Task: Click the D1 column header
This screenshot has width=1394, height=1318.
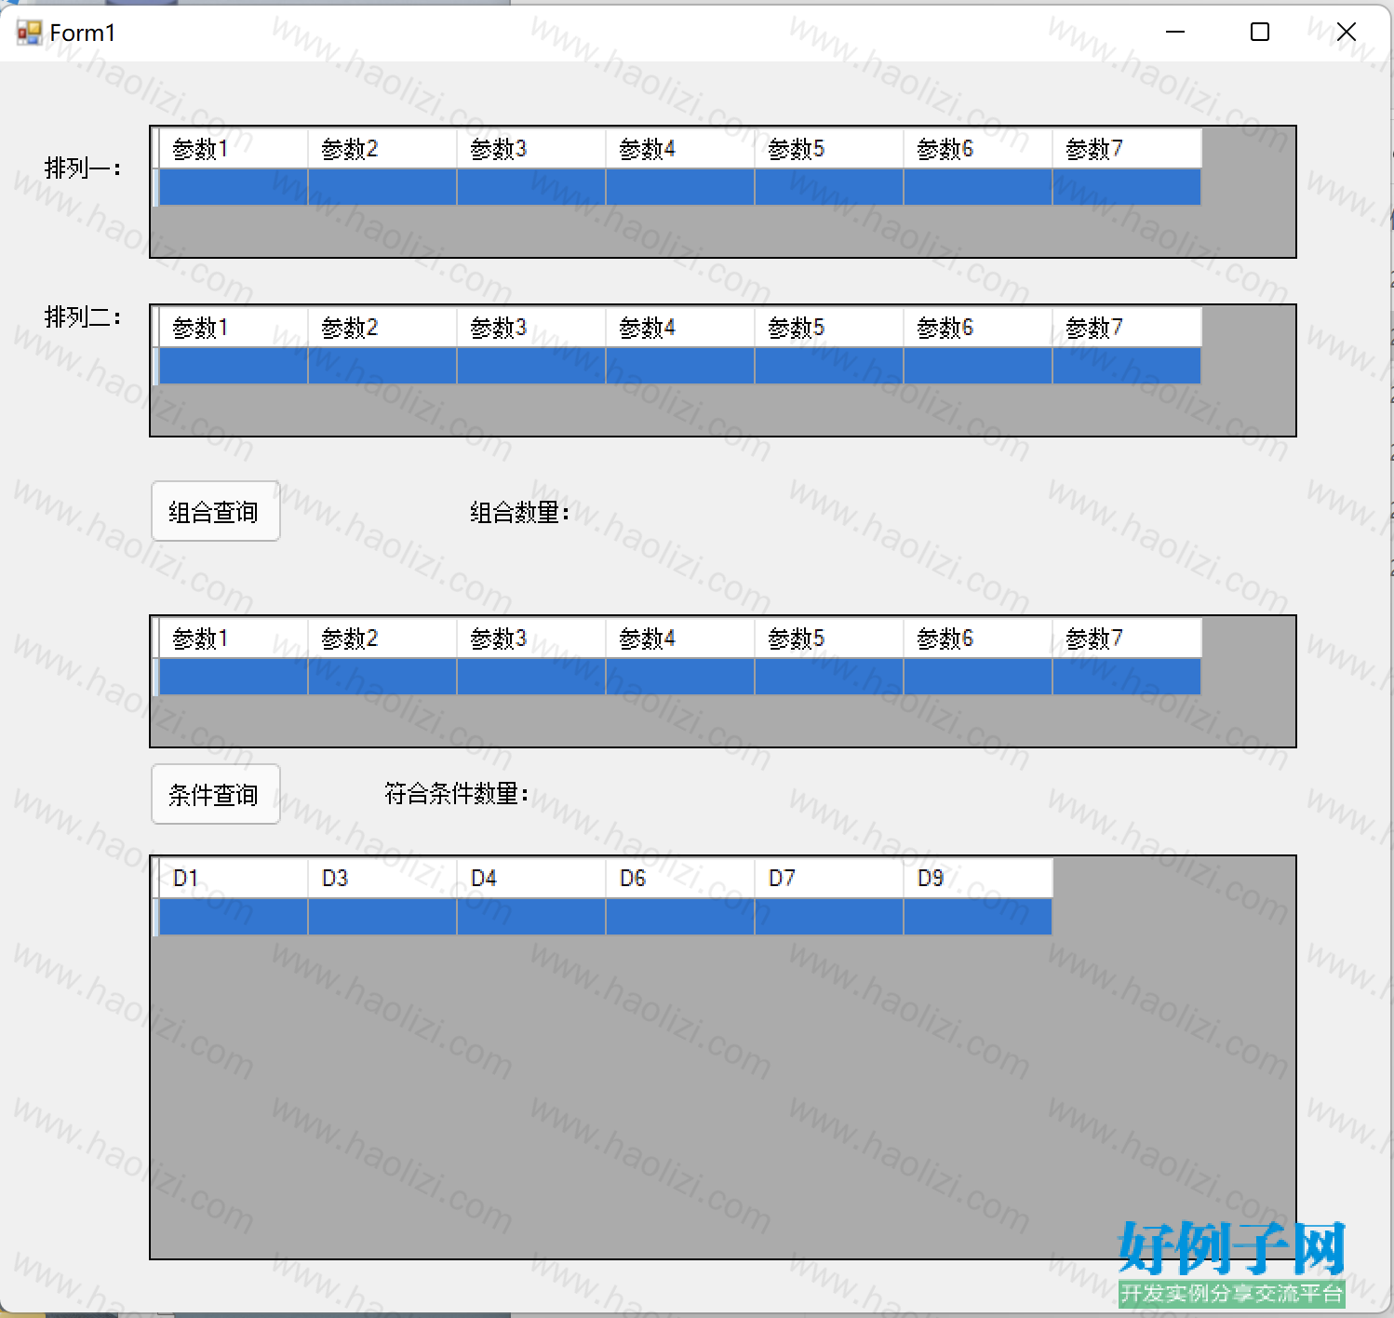Action: click(234, 879)
